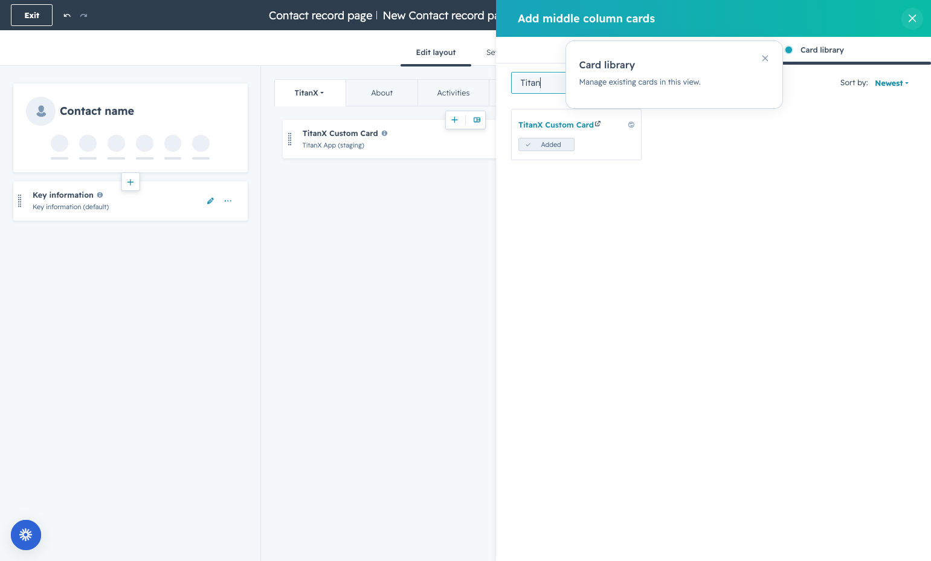Edit the Key information card with pencil icon
Viewport: 931px width, 561px height.
[x=210, y=201]
